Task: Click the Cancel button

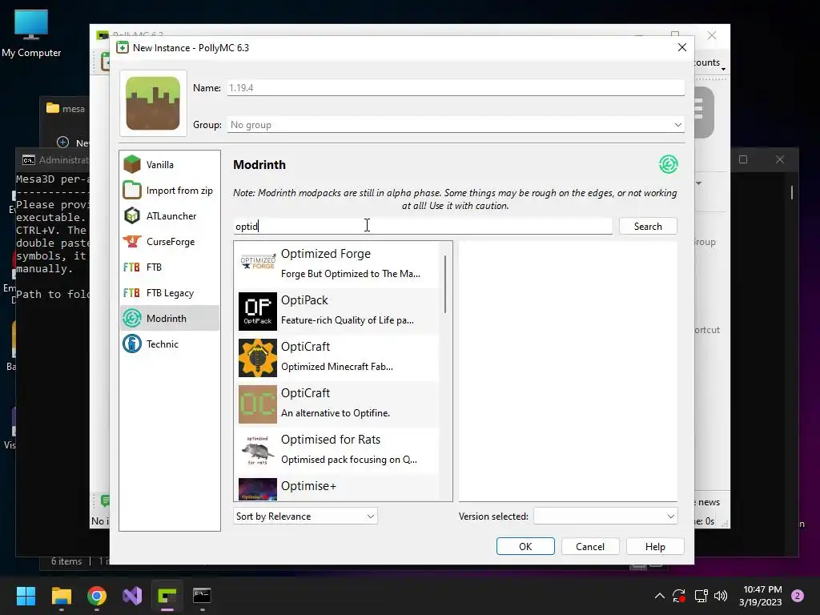Action: pos(590,546)
